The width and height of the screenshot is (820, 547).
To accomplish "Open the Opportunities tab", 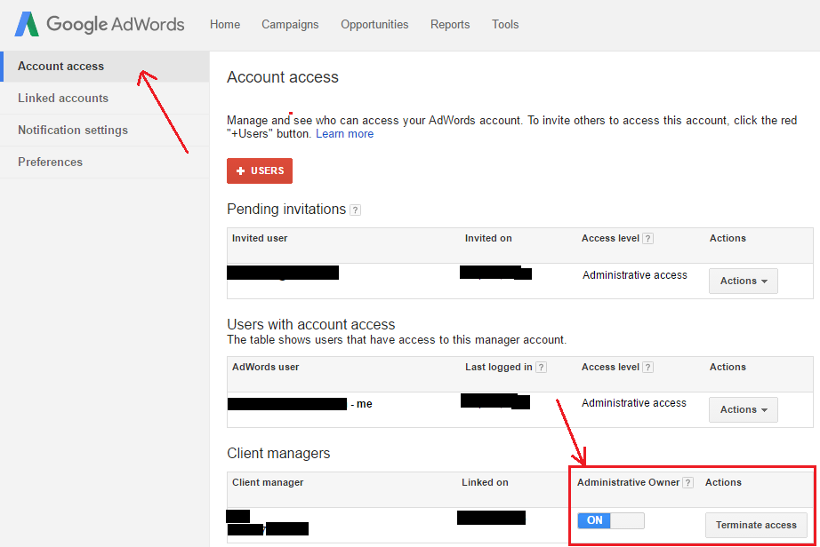I will [x=374, y=25].
